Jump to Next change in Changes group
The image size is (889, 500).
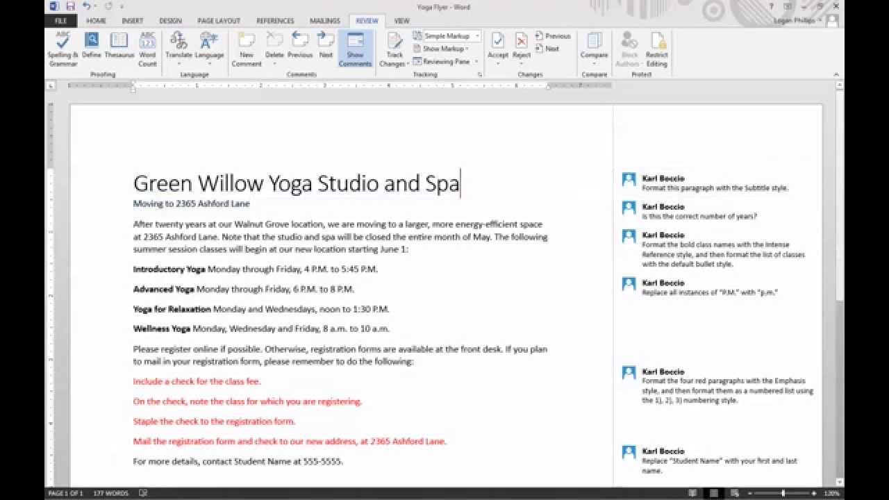pos(547,49)
